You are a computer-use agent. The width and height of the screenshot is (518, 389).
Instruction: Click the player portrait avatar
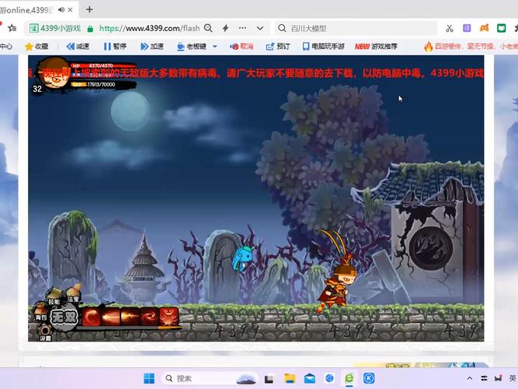coord(53,75)
